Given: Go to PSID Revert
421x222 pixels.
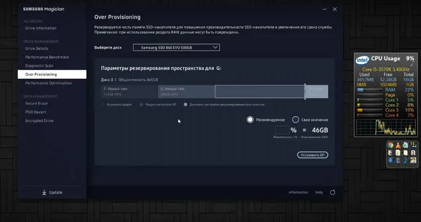Looking at the screenshot, I should [x=35, y=112].
